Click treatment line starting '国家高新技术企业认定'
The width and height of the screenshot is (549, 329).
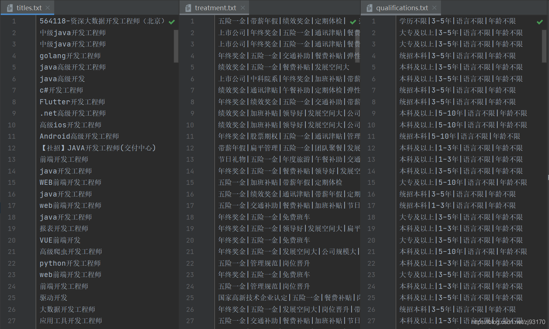click(x=289, y=298)
